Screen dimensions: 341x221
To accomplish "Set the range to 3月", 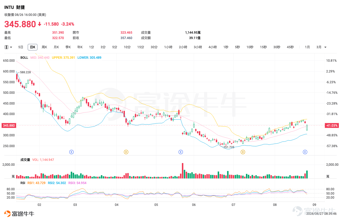I will tap(319, 47).
